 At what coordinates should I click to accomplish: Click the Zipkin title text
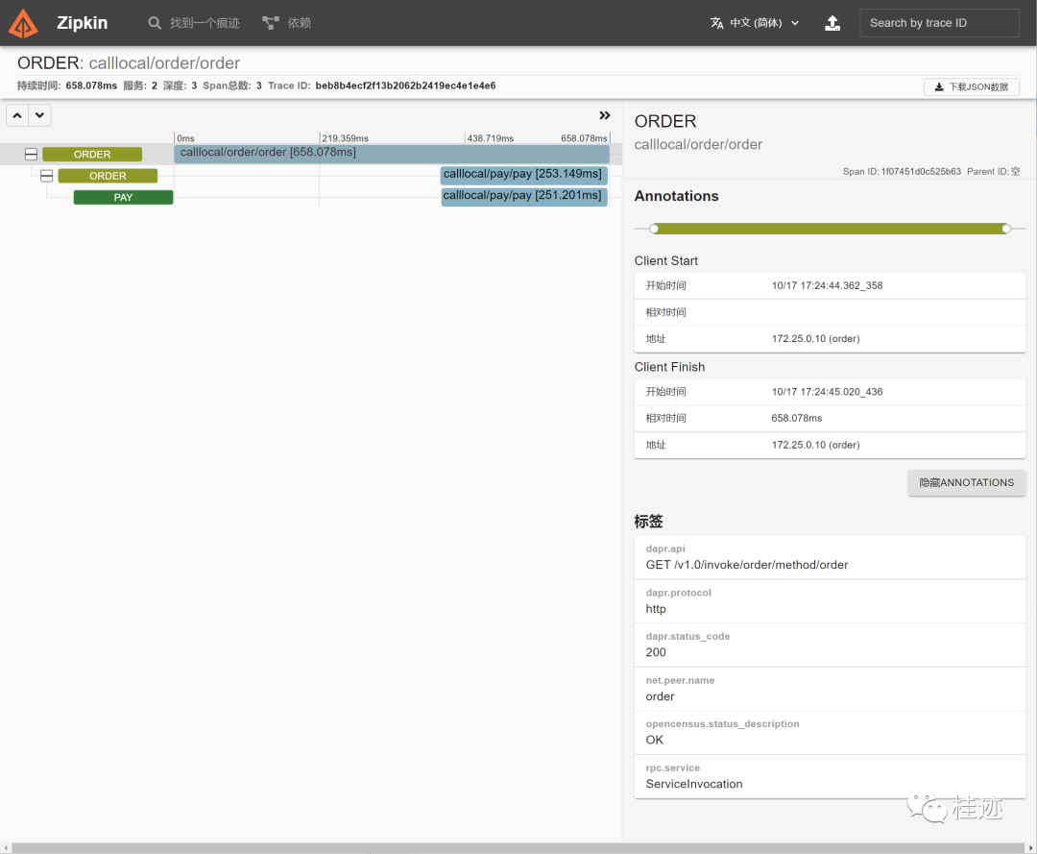coord(82,23)
